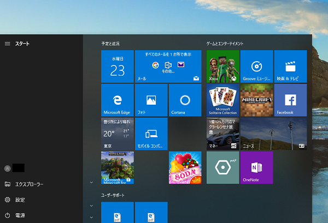Open the ニュース (News) live tile
328x223 pixels.
click(x=273, y=134)
